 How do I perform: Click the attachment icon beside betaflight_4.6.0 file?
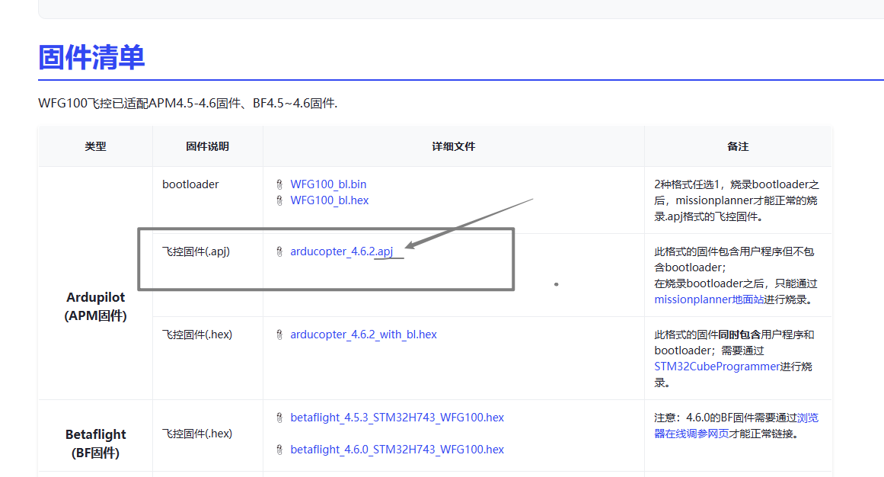point(279,450)
